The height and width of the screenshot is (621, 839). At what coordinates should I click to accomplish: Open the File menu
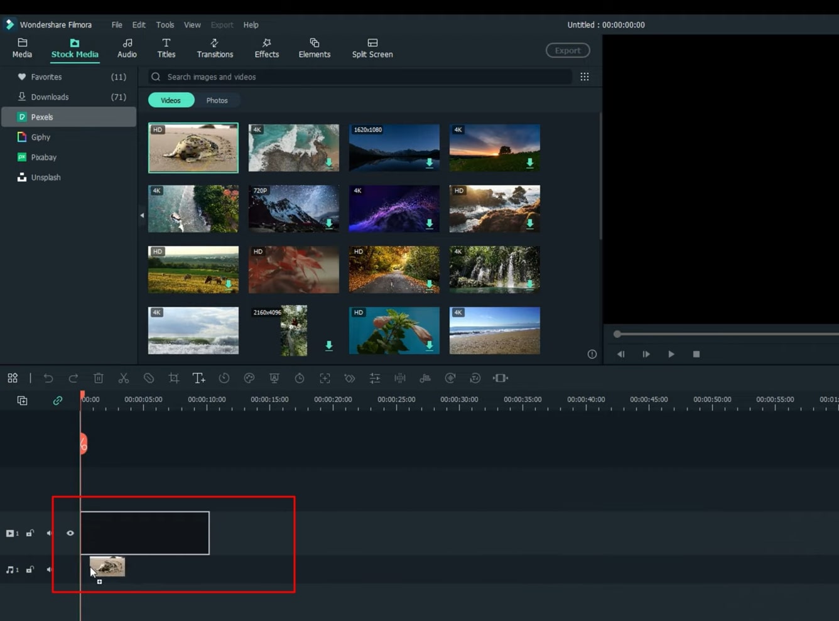click(x=117, y=25)
